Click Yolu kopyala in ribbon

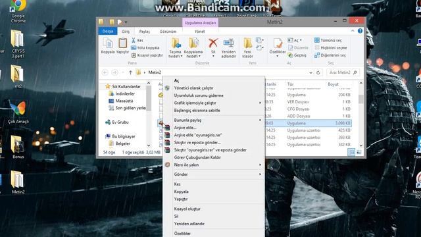click(145, 48)
